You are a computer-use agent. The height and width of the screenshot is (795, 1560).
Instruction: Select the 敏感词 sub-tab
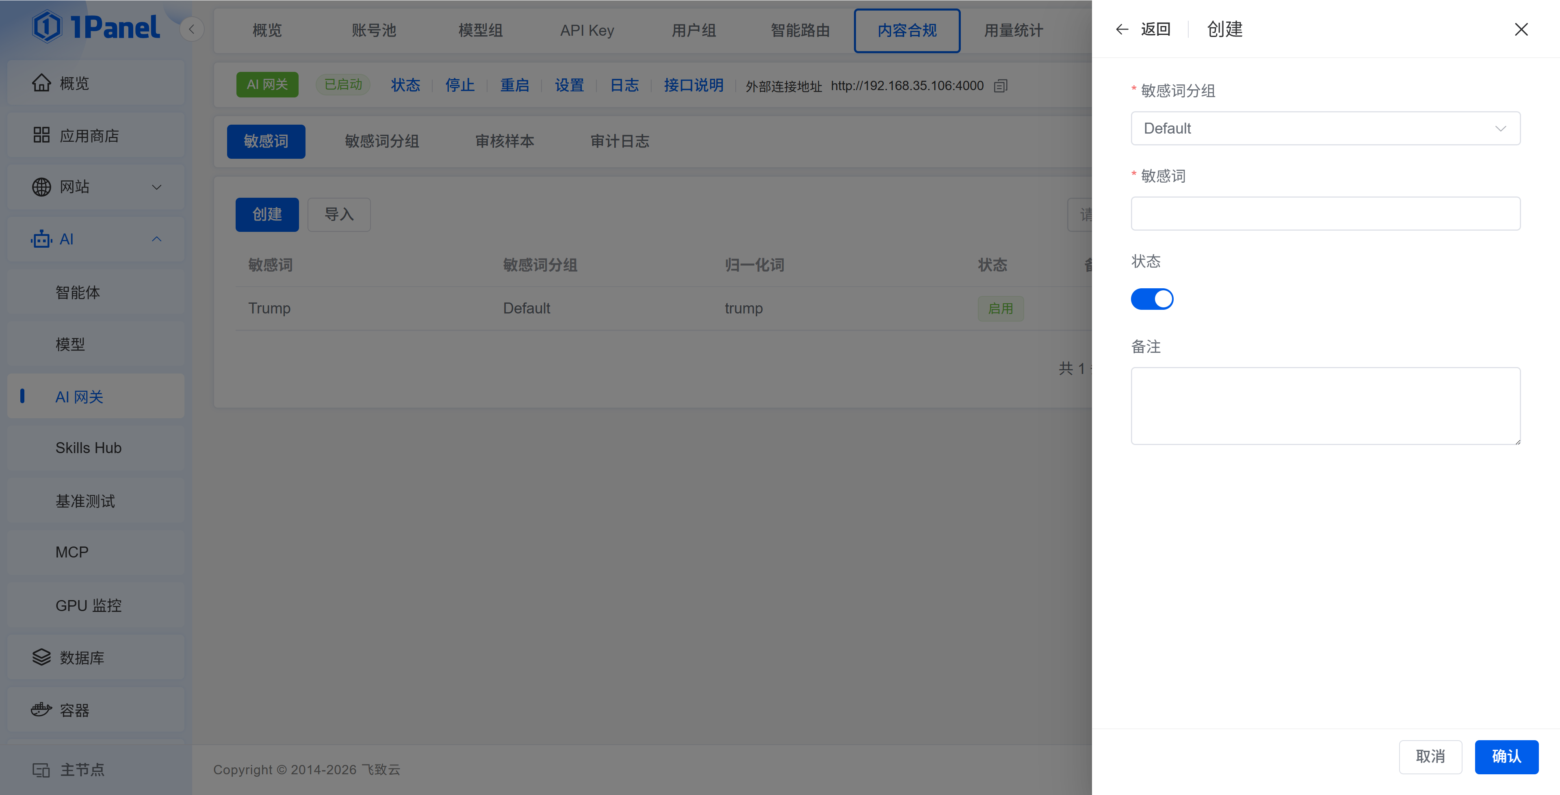266,141
